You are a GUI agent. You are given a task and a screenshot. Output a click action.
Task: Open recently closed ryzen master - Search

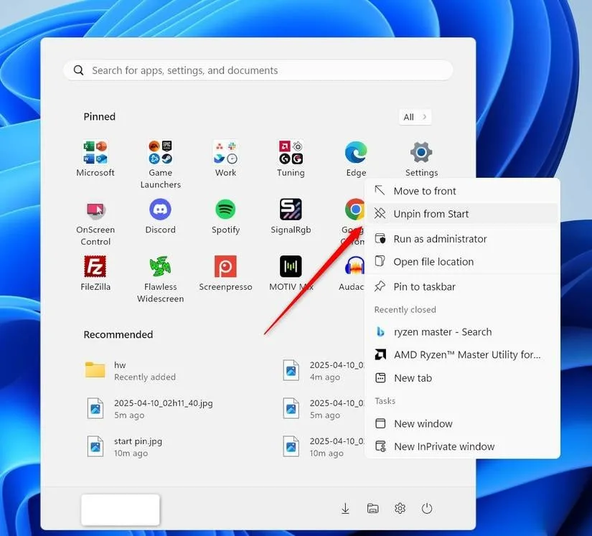[464, 332]
